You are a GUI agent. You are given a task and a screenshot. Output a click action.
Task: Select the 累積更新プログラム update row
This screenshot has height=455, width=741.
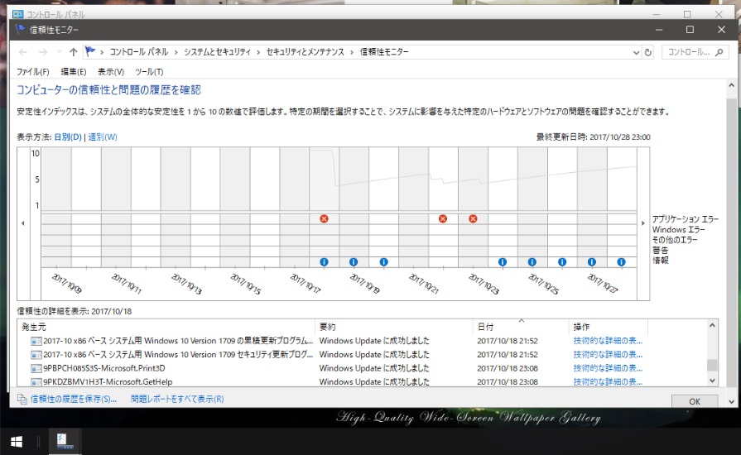tap(363, 341)
